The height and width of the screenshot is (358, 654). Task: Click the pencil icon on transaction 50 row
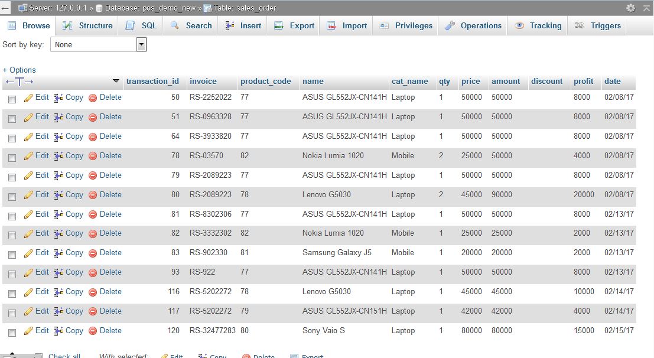[x=28, y=98]
